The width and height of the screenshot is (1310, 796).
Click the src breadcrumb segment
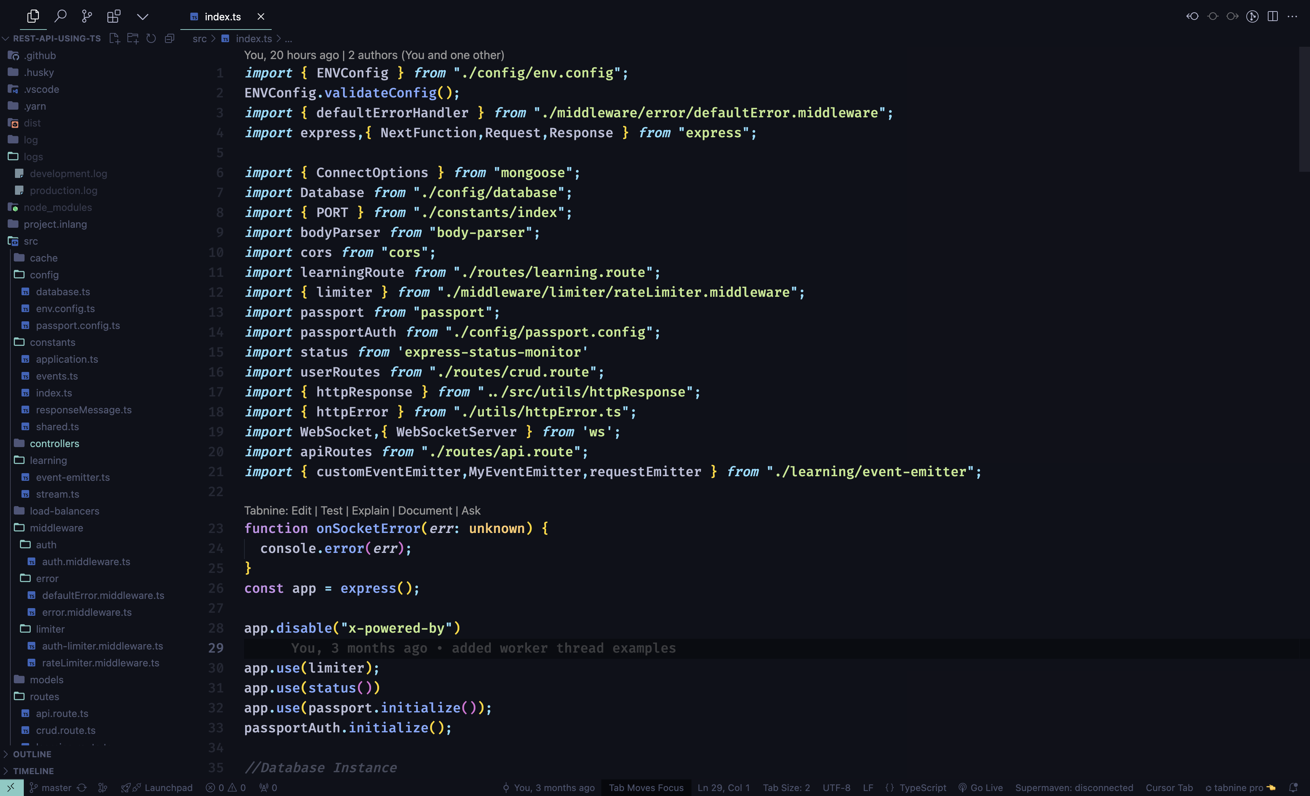click(200, 39)
